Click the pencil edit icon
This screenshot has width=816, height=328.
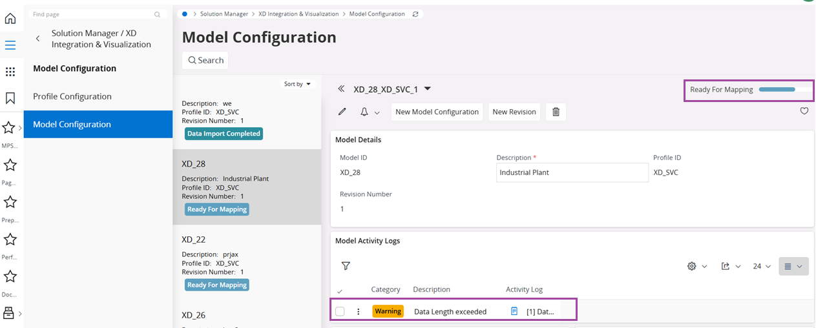(x=342, y=112)
